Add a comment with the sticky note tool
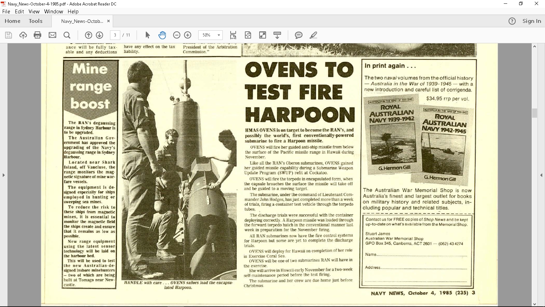Screen dimensions: 545x307 (x=299, y=35)
